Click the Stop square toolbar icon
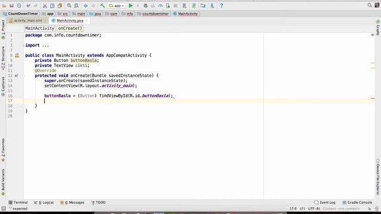 point(176,5)
